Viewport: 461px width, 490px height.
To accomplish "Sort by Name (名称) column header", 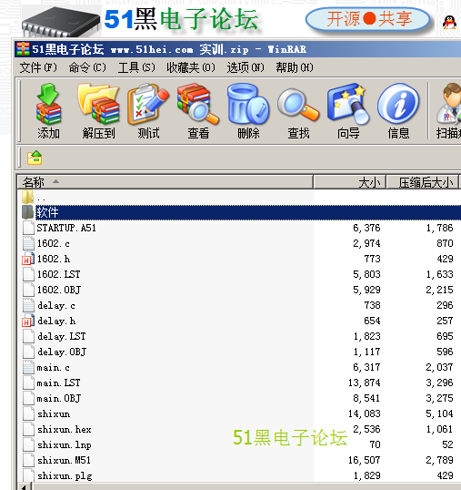I will [x=165, y=182].
